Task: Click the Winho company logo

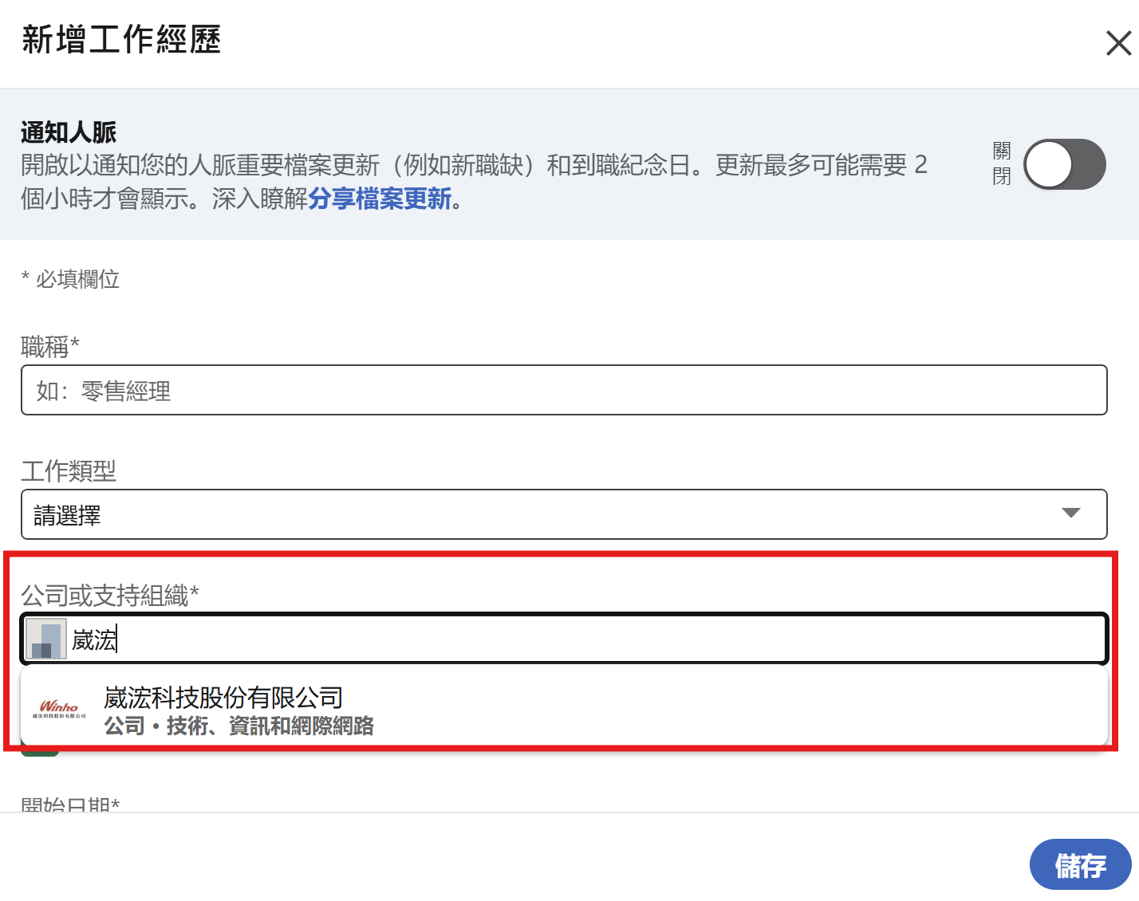Action: 59,709
